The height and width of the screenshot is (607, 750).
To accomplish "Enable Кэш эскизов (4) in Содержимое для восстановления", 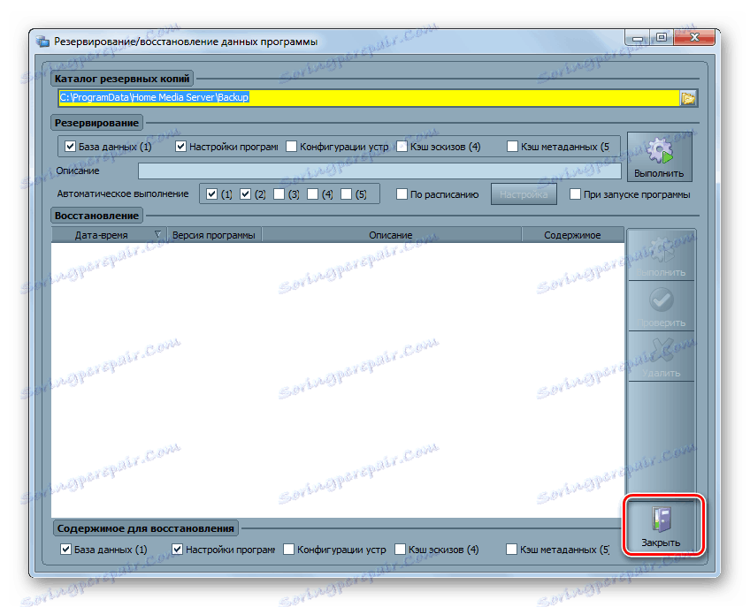I will pos(400,550).
